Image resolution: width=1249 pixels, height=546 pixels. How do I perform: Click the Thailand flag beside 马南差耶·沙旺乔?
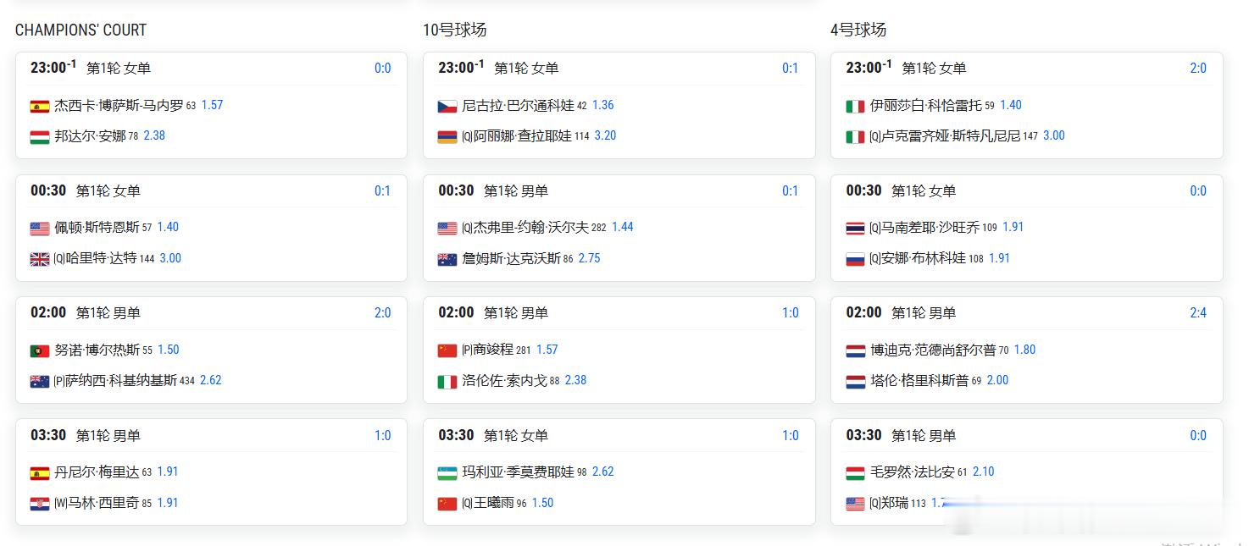855,229
